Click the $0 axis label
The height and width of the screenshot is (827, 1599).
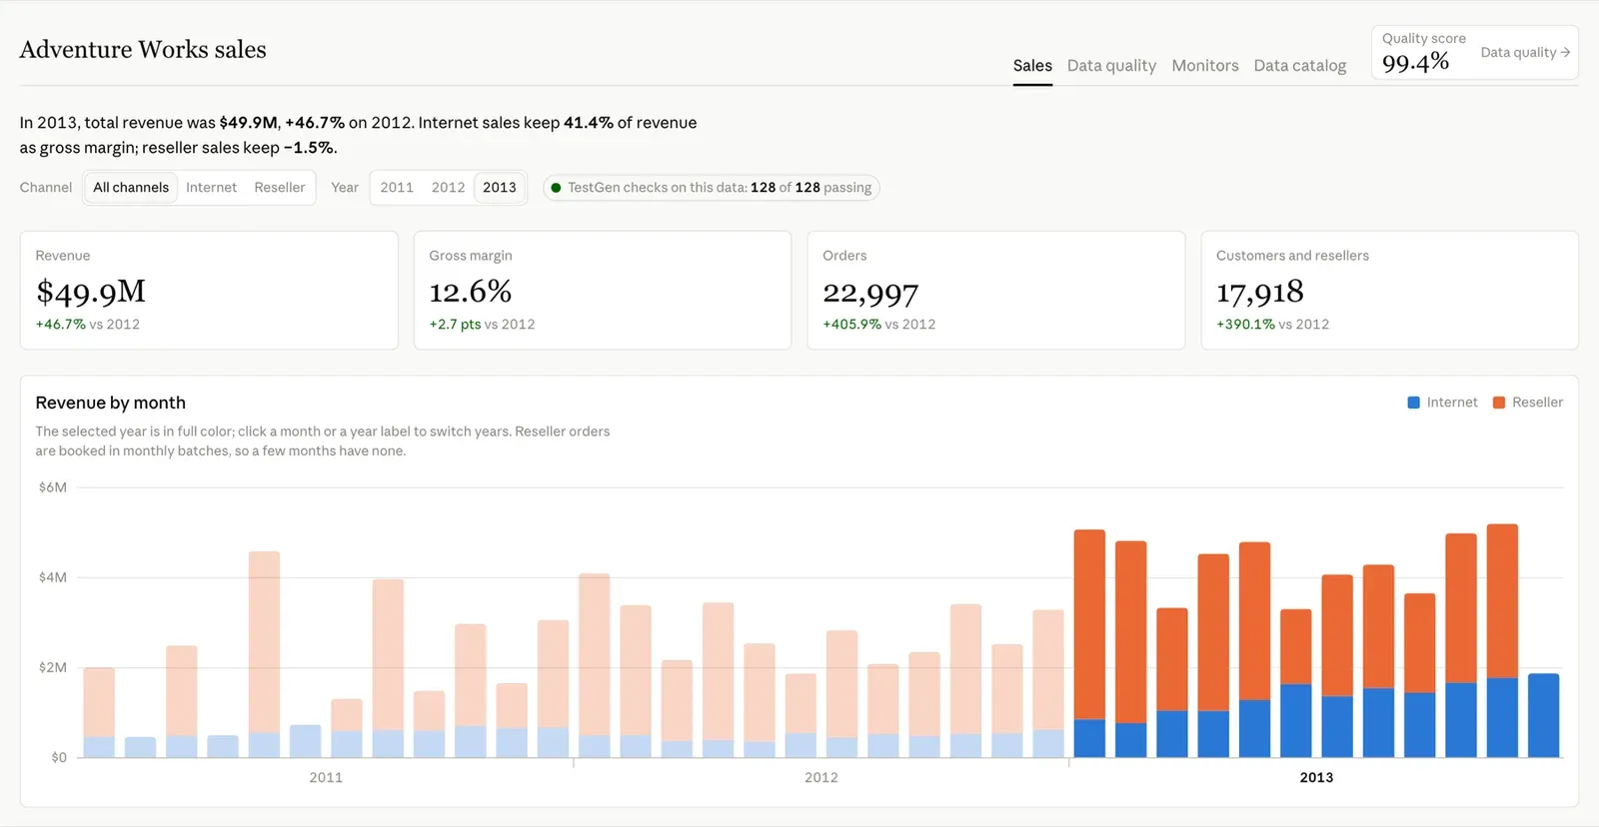[59, 757]
